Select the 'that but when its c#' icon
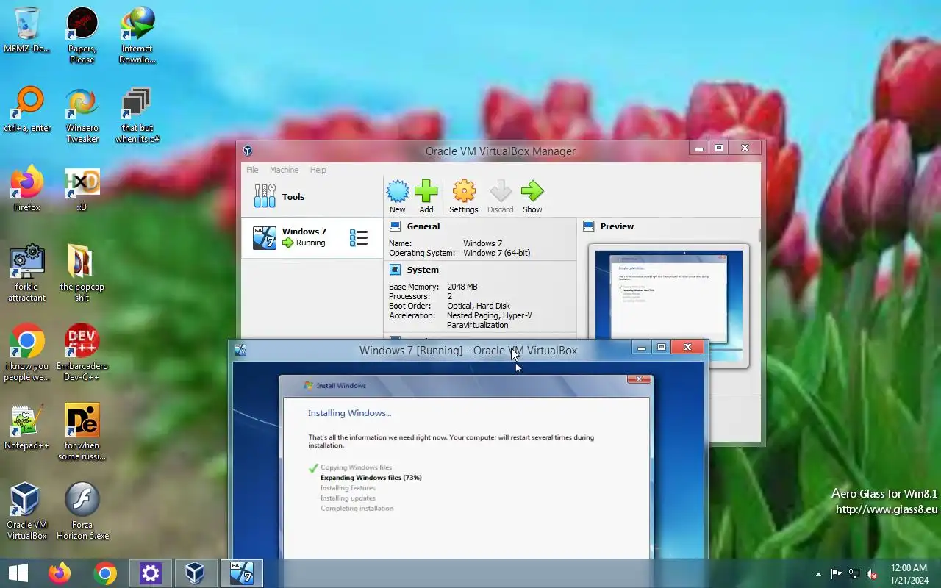941x588 pixels. point(137,115)
